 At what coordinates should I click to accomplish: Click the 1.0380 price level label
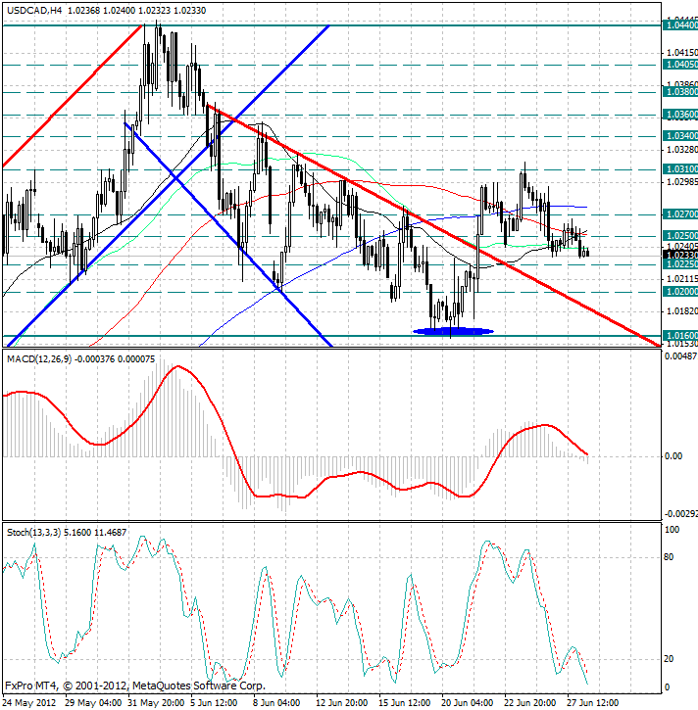pos(680,92)
